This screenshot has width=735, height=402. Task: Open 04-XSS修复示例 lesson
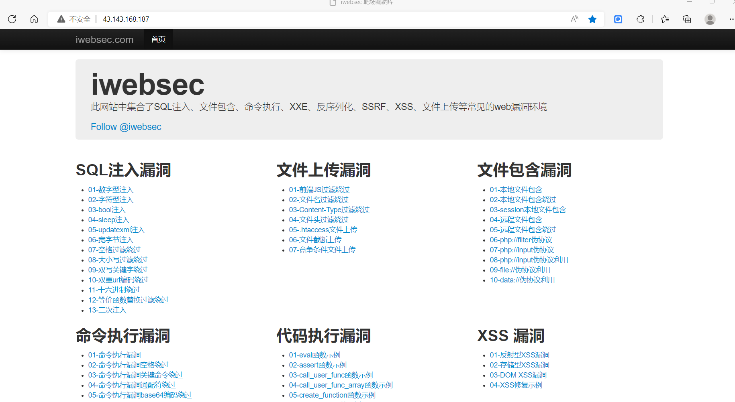click(x=516, y=385)
